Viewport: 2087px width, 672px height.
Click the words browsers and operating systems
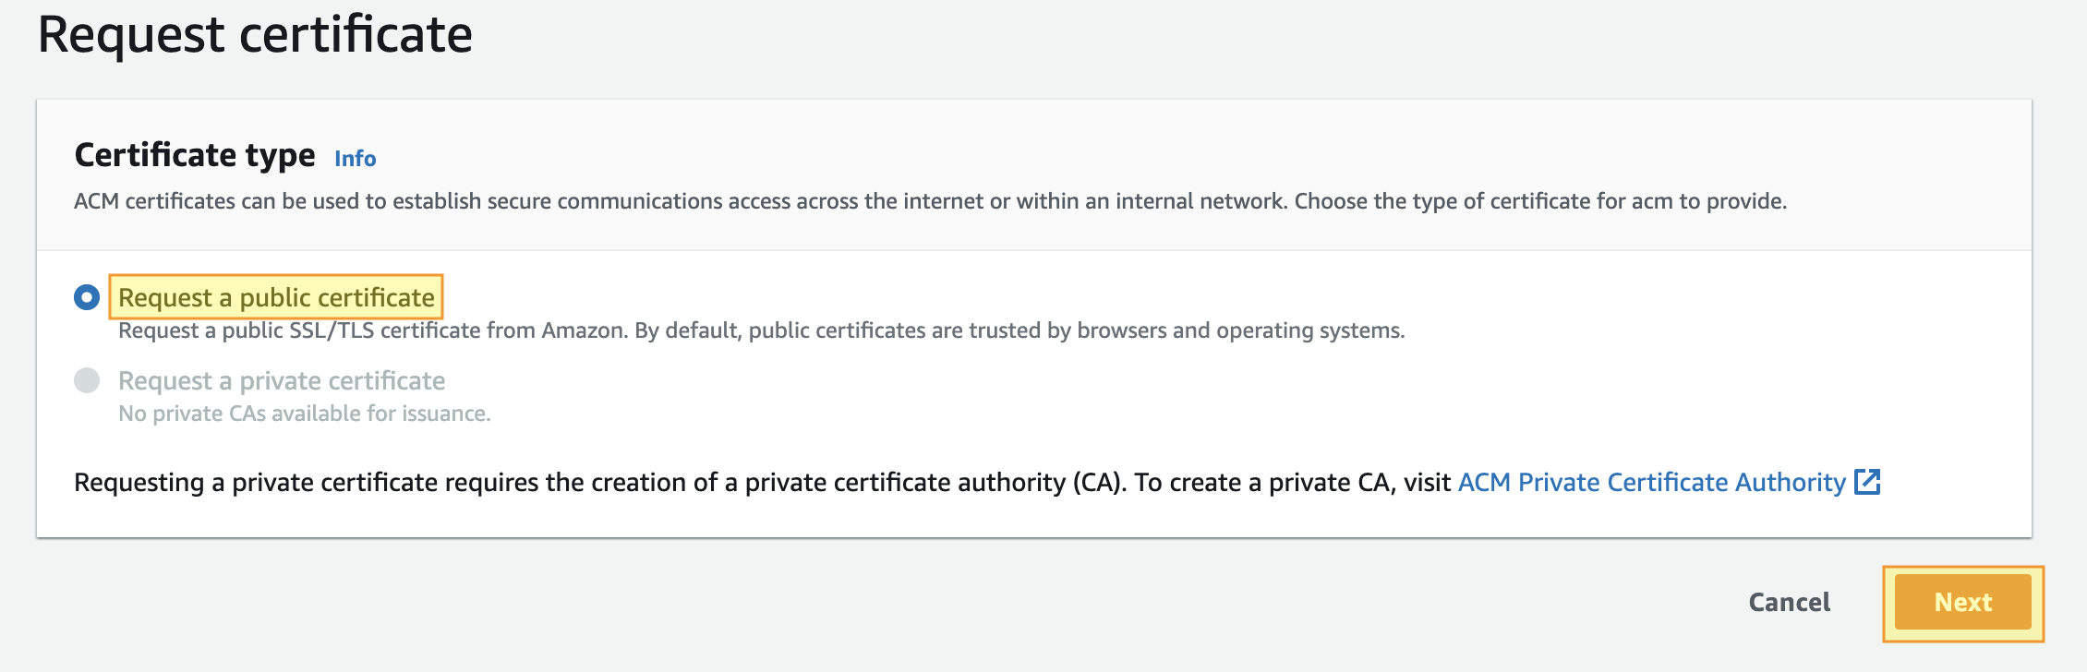[x=1240, y=330]
